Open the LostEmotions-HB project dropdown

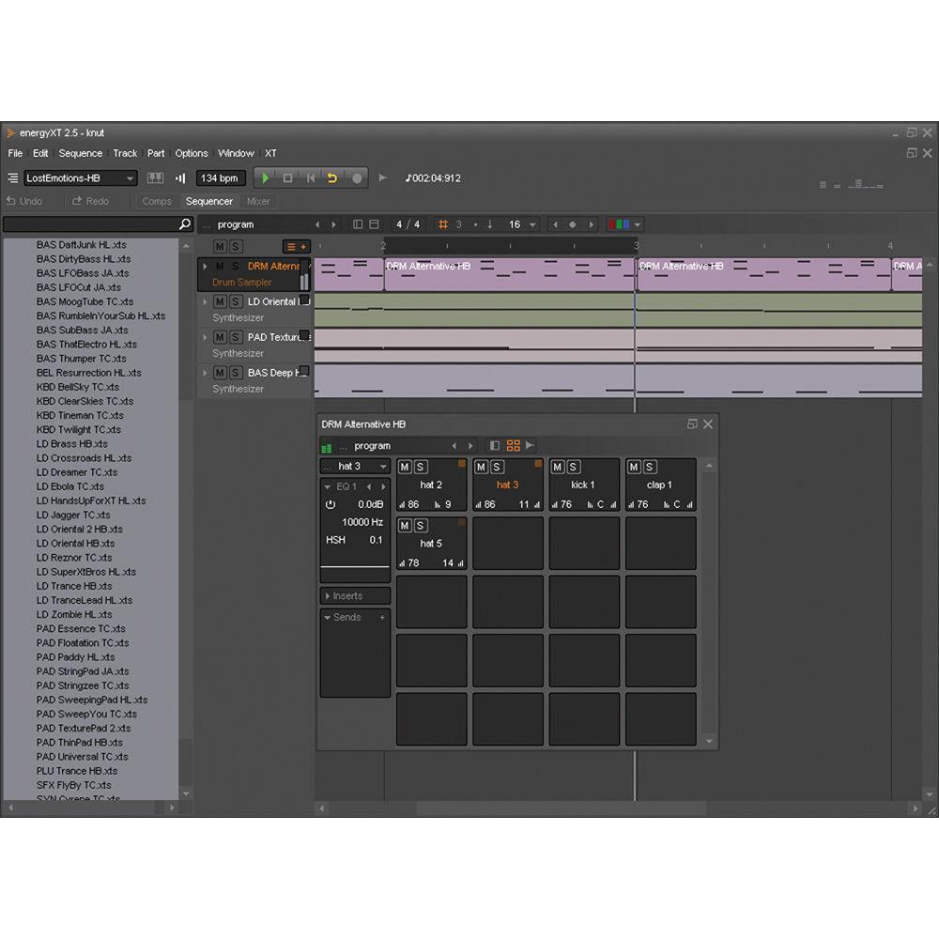point(80,178)
